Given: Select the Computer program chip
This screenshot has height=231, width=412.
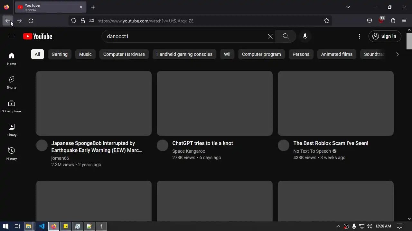Looking at the screenshot, I should (x=261, y=54).
